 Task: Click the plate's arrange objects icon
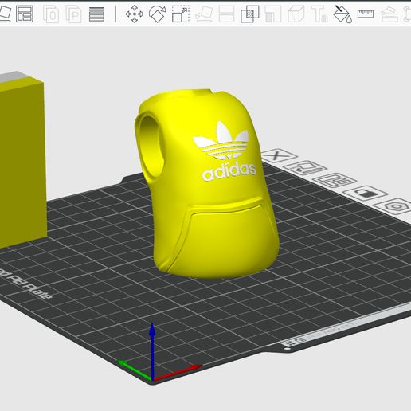click(x=335, y=181)
